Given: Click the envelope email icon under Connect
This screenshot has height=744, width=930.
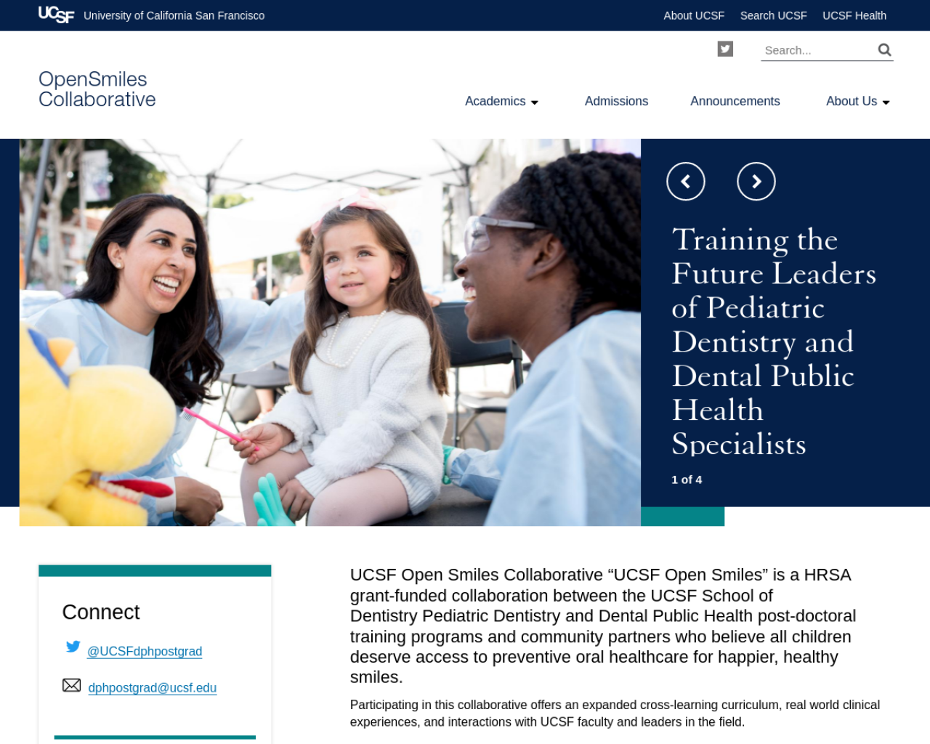Looking at the screenshot, I should (x=72, y=685).
